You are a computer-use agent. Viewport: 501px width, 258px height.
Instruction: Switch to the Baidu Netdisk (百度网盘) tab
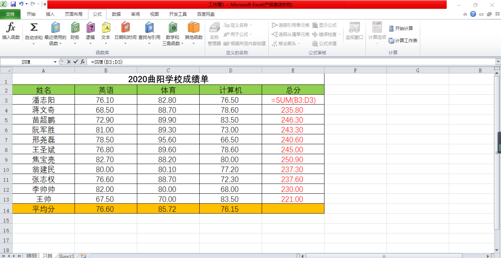coord(206,14)
